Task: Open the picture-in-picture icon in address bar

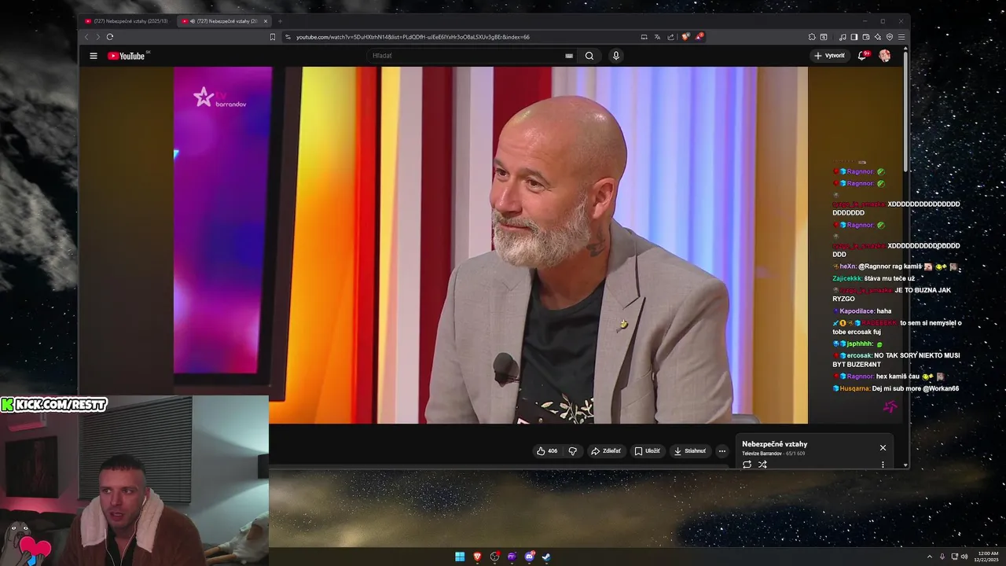Action: coord(644,37)
